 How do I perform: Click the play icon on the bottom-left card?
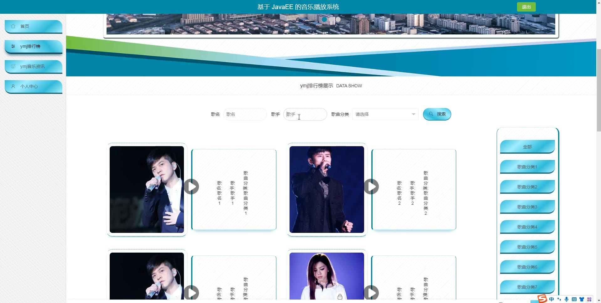pos(191,293)
